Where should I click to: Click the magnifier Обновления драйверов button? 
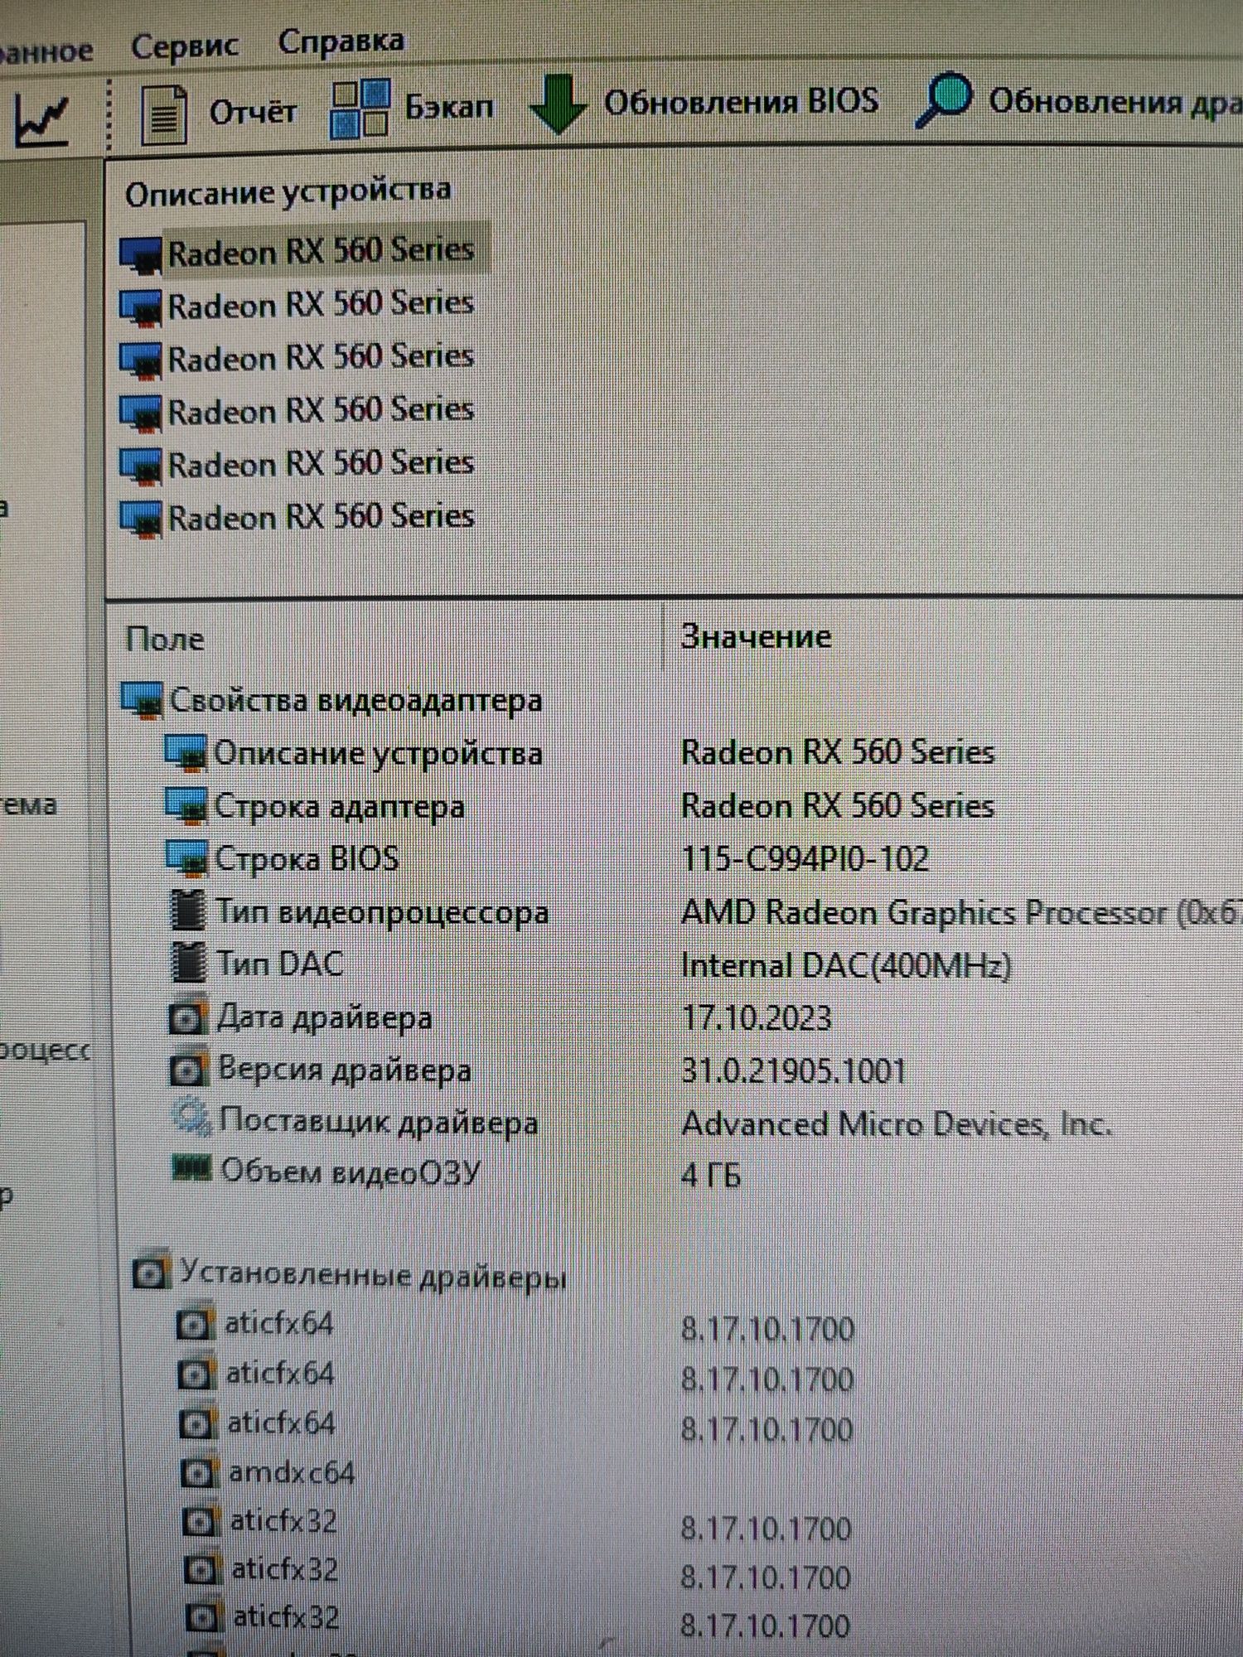click(1079, 101)
